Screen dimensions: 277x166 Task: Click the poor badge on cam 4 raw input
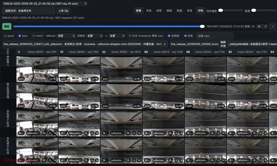(21, 79)
